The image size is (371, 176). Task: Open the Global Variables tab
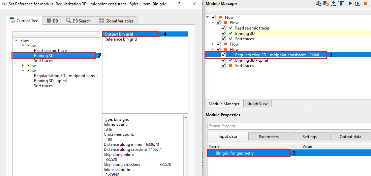coord(116,21)
